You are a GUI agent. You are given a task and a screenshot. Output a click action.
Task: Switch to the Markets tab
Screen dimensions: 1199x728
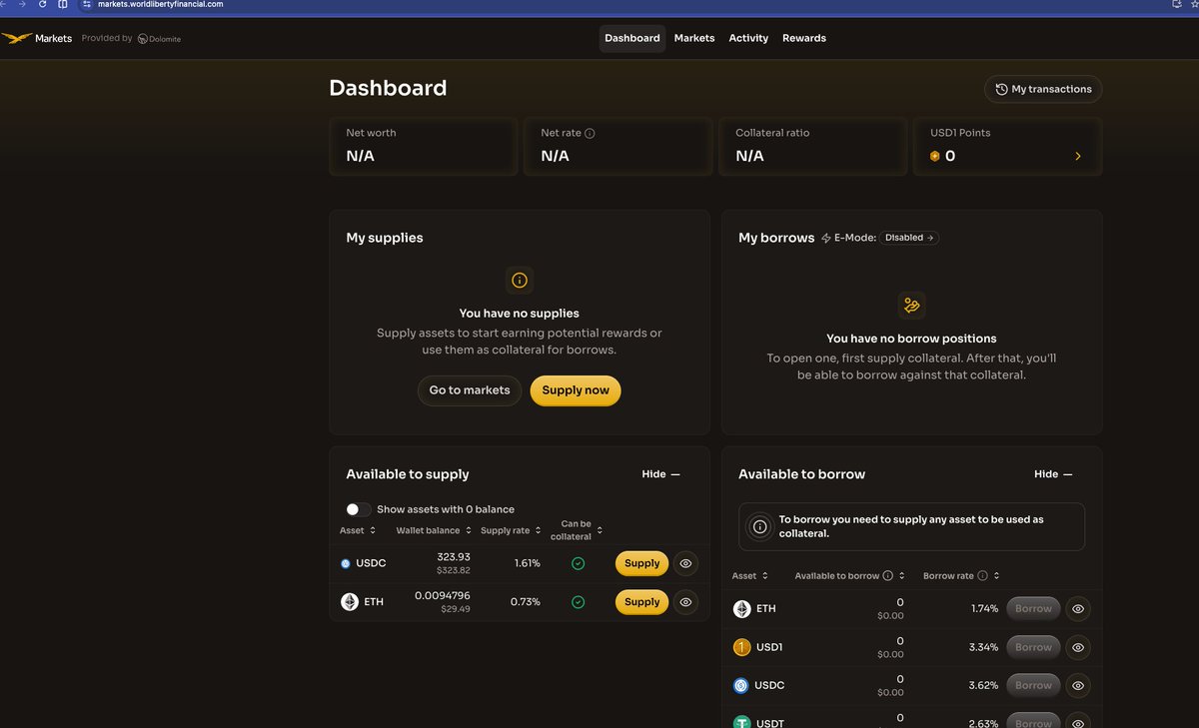(694, 38)
